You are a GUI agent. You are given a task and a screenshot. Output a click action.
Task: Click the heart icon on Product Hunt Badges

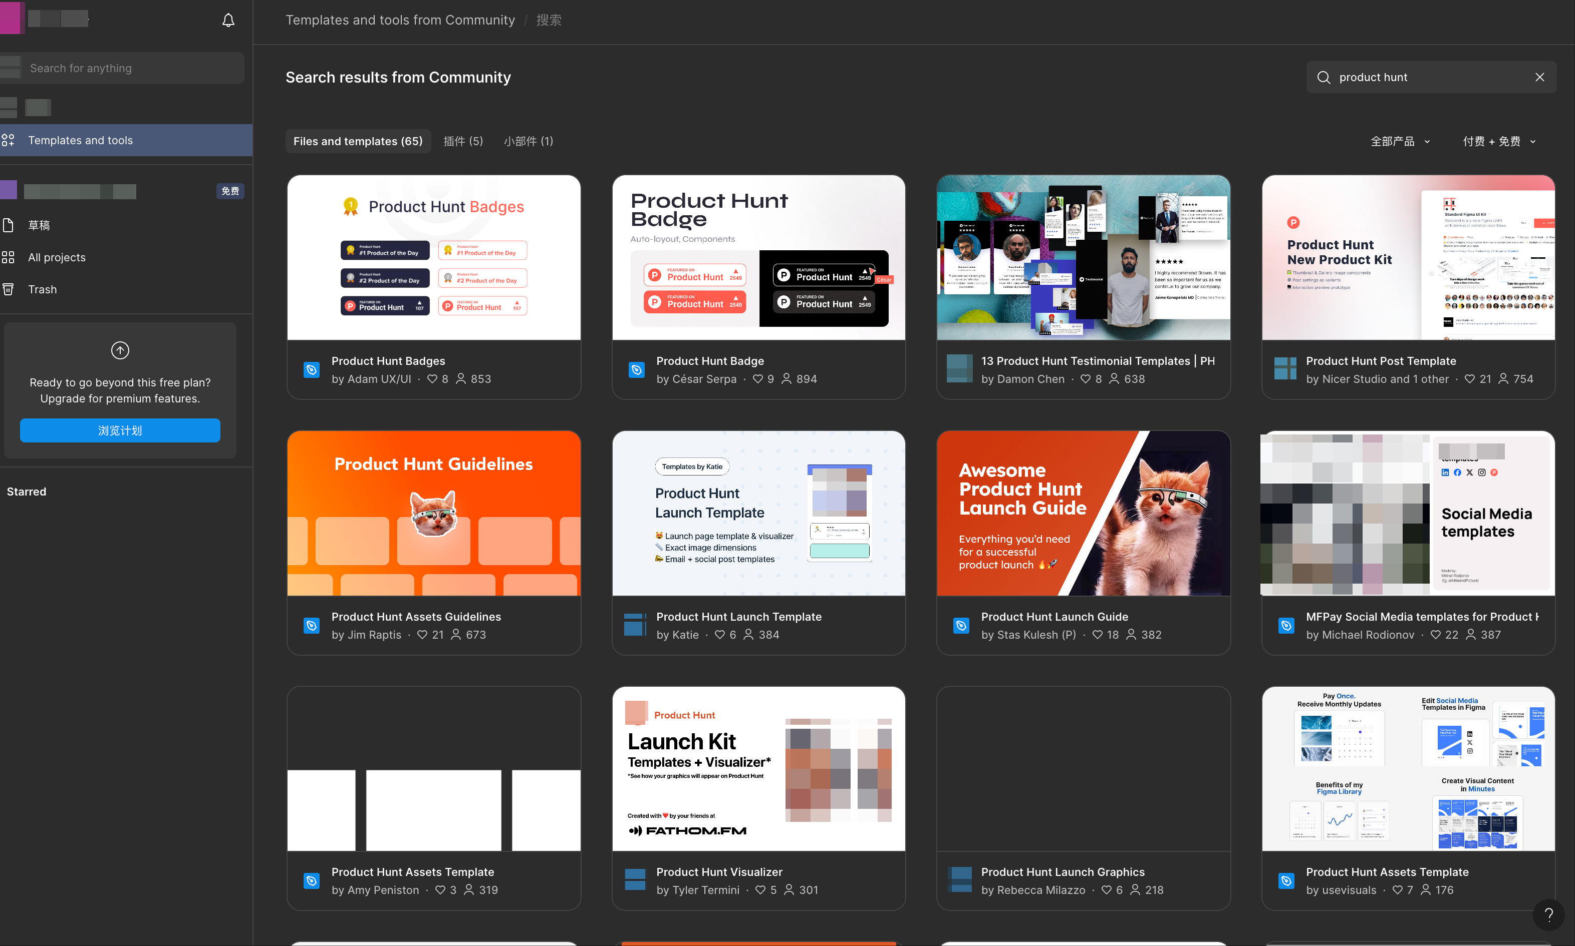click(x=432, y=379)
